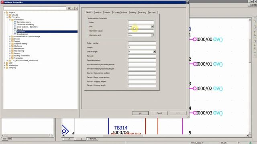Select Cross-sections / diameters in tree
Screen dimensions: 257x144
pos(27,27)
